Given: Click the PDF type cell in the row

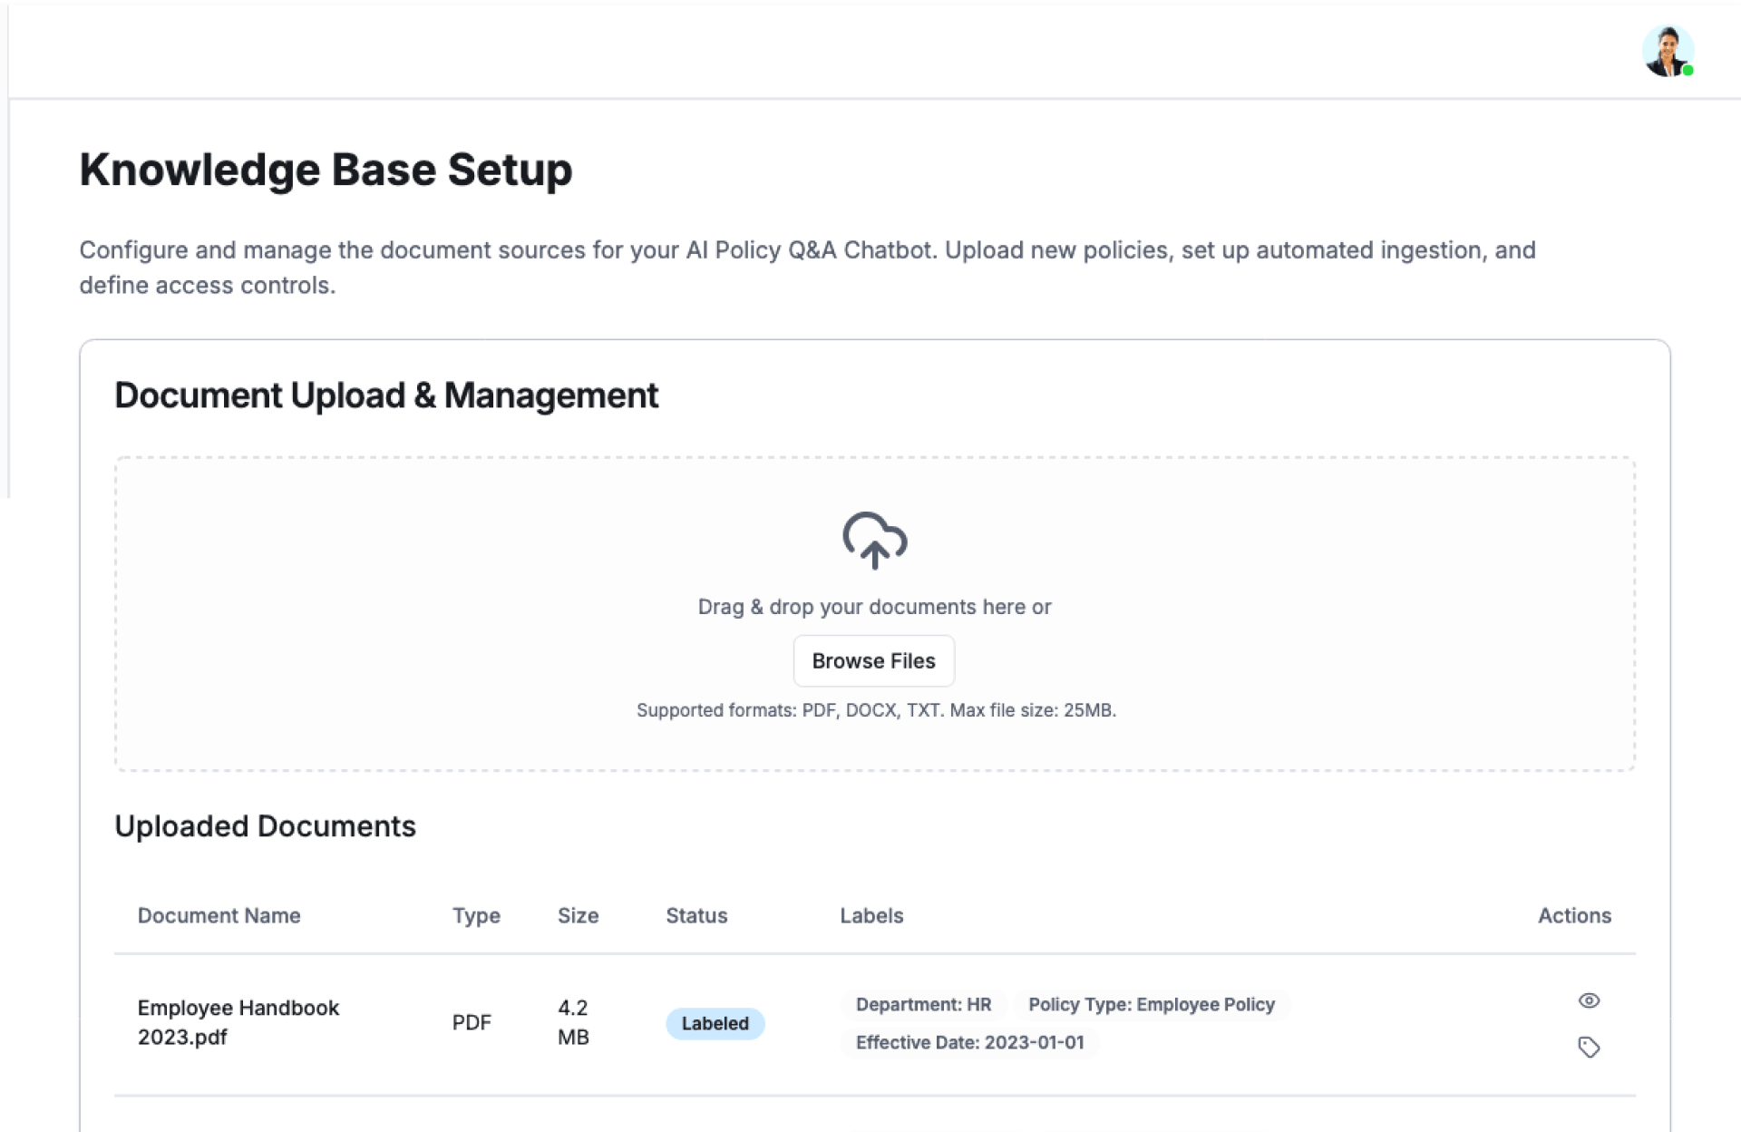Looking at the screenshot, I should (x=472, y=1022).
